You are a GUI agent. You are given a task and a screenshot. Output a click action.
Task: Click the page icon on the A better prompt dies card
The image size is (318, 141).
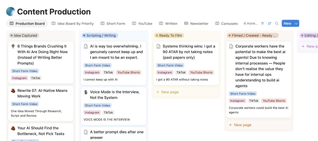(86, 132)
